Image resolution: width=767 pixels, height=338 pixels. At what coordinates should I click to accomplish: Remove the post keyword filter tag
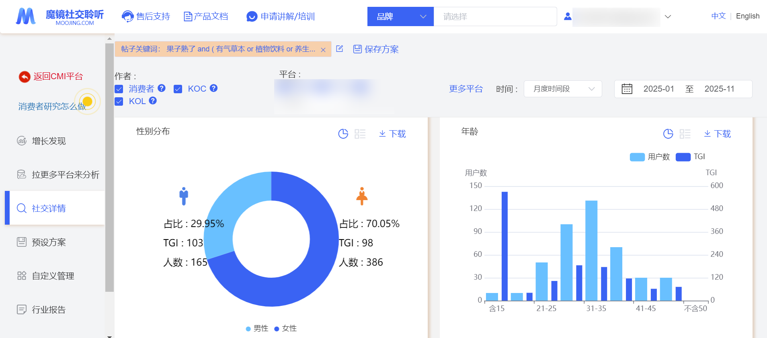point(323,50)
